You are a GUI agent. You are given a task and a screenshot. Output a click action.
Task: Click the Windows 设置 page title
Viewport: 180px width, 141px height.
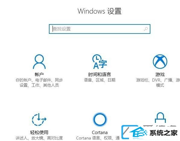click(x=100, y=11)
